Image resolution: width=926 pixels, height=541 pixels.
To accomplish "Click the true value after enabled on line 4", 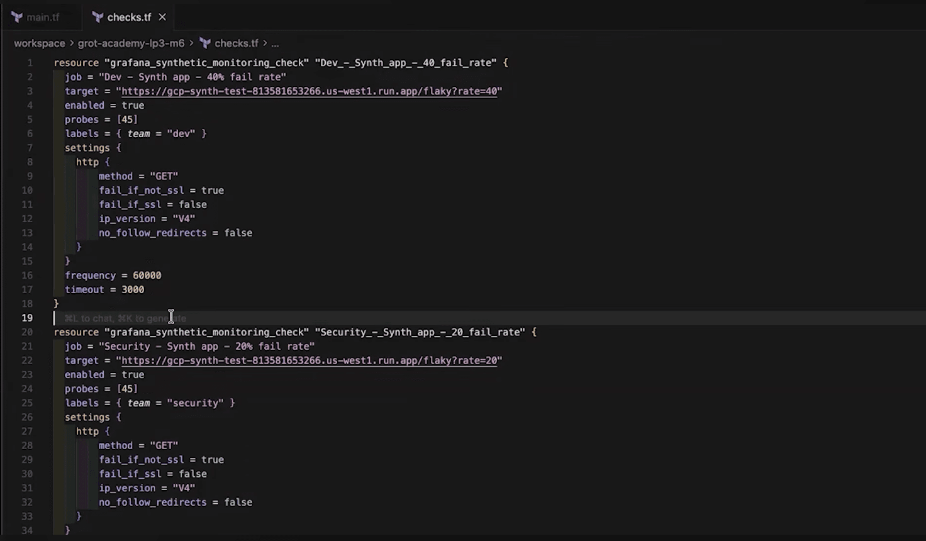I will (x=132, y=105).
